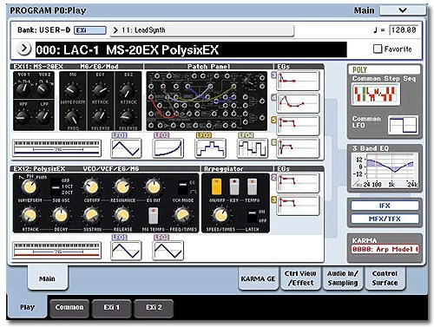Open the 11: LeadSynth category popup
434x327 pixels.
202,30
